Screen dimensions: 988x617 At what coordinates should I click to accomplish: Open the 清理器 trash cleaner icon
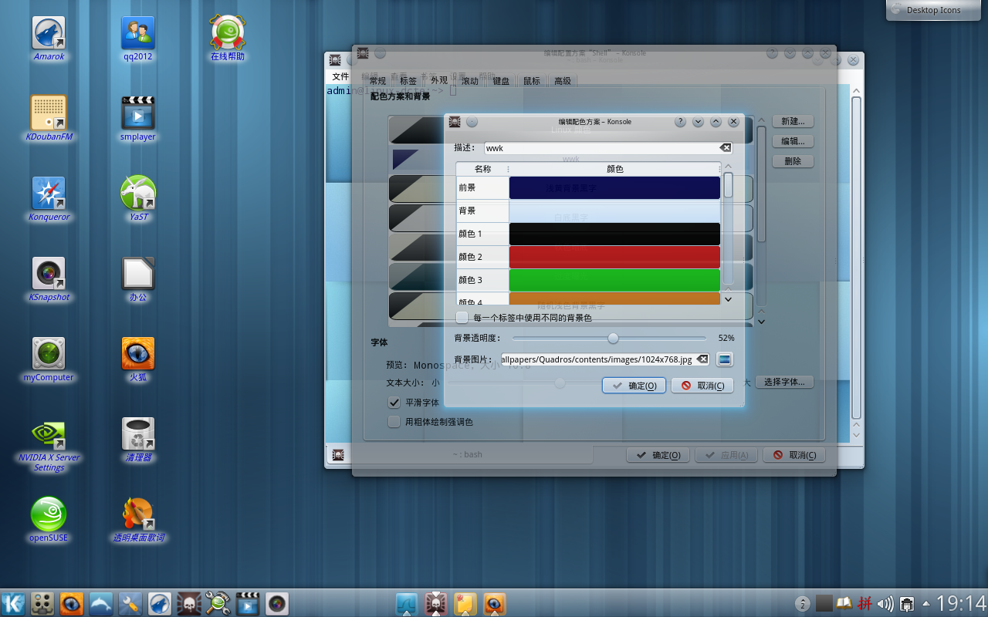click(138, 438)
